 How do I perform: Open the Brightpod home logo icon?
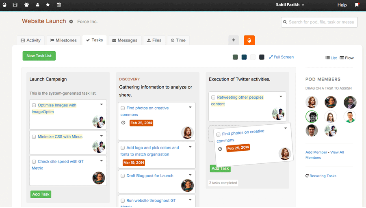pyautogui.click(x=4, y=4)
